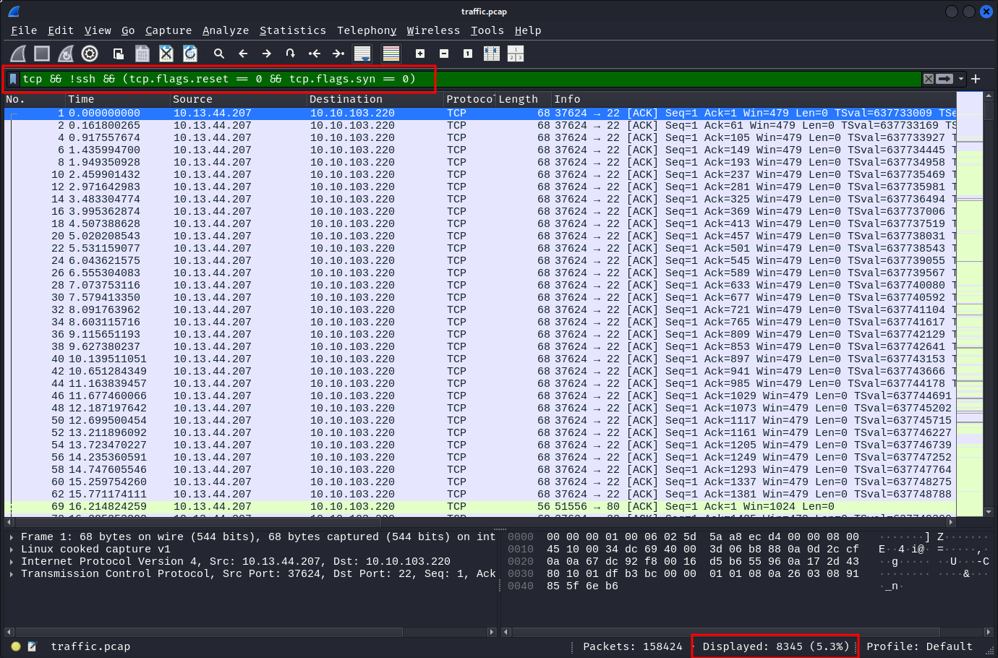Click the close capture file icon
The image size is (998, 658).
(x=166, y=54)
